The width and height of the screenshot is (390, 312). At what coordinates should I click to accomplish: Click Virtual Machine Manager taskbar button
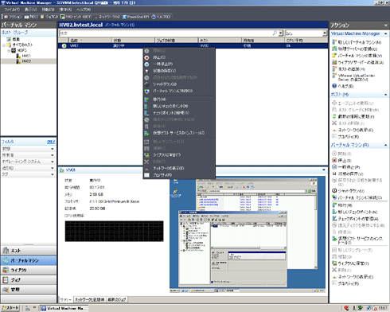pyautogui.click(x=64, y=308)
